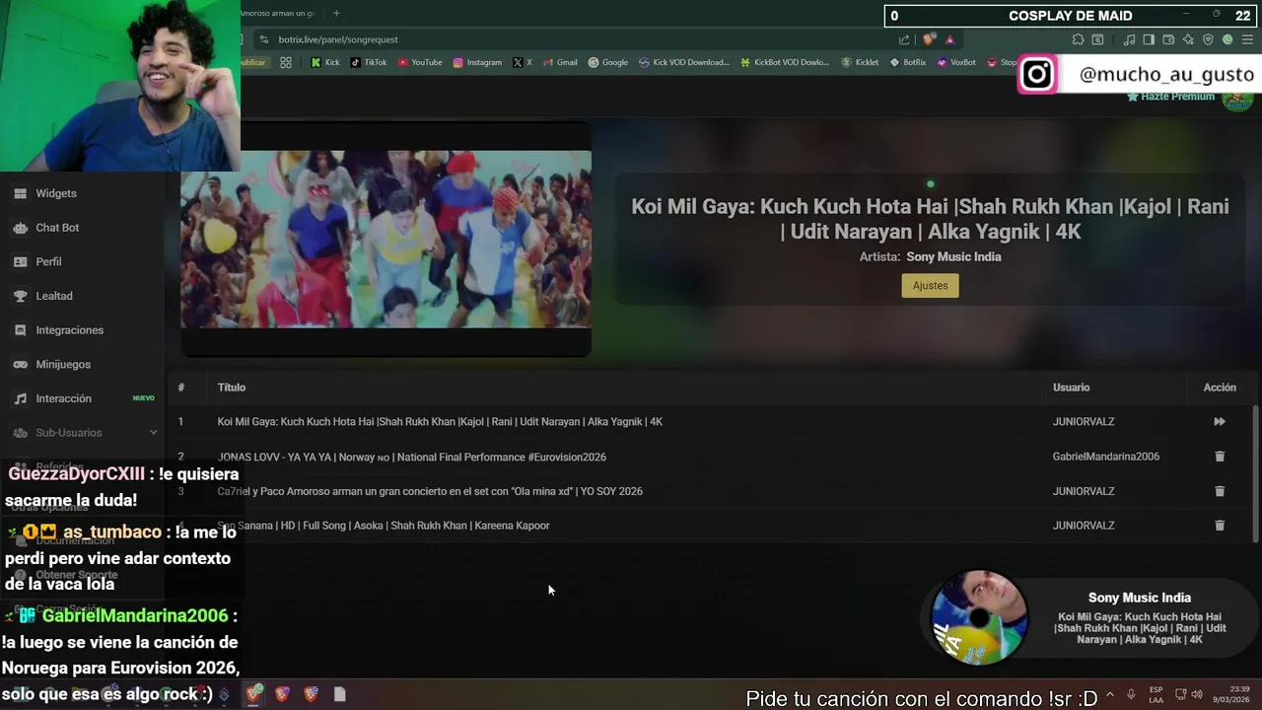Click the share icon in address bar
The height and width of the screenshot is (710, 1262).
[x=904, y=39]
